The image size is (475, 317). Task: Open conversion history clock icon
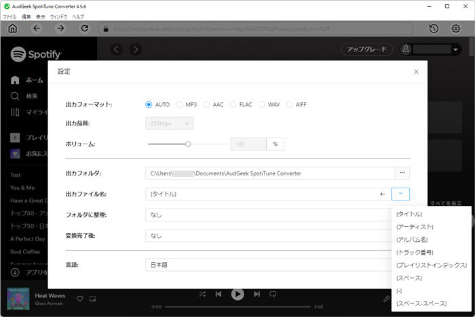coord(434,28)
